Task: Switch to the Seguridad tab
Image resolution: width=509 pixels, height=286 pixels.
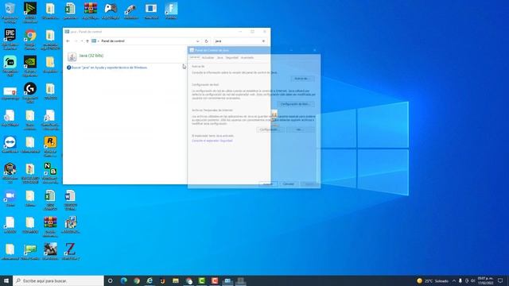Action: [x=231, y=58]
